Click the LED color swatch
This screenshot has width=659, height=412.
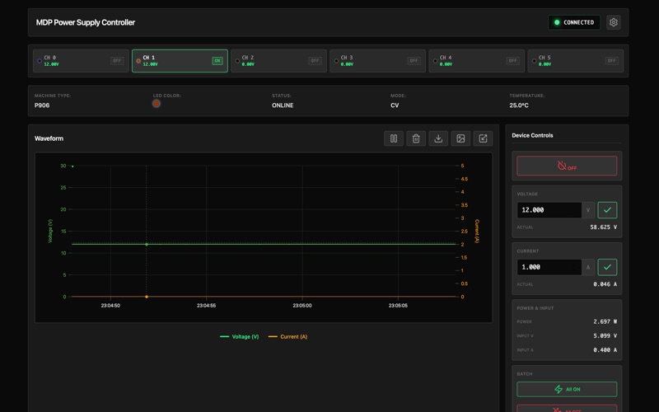point(157,104)
